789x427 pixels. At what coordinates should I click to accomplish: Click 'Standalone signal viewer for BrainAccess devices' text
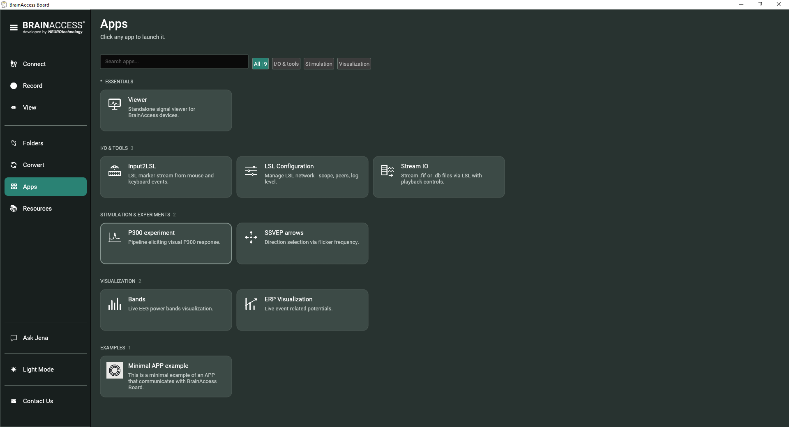pyautogui.click(x=162, y=112)
